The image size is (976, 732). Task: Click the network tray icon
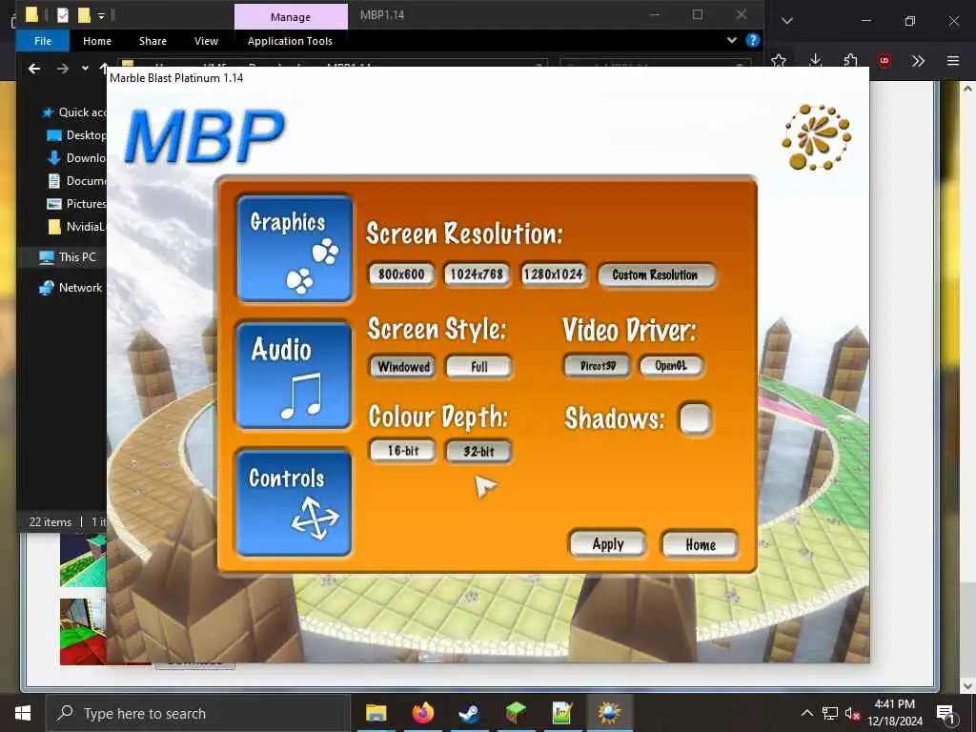click(x=830, y=713)
